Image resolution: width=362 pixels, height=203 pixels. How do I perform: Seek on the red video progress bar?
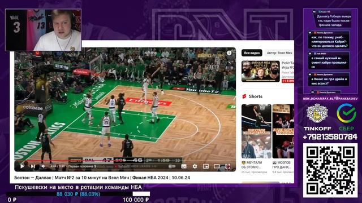point(125,161)
